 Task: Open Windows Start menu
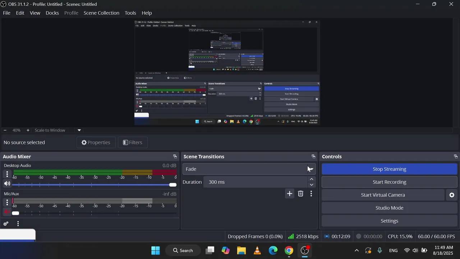(156, 250)
